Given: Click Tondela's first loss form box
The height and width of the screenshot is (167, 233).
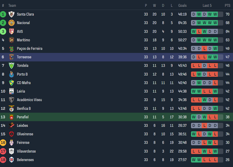Looking at the screenshot, I should point(194,65).
